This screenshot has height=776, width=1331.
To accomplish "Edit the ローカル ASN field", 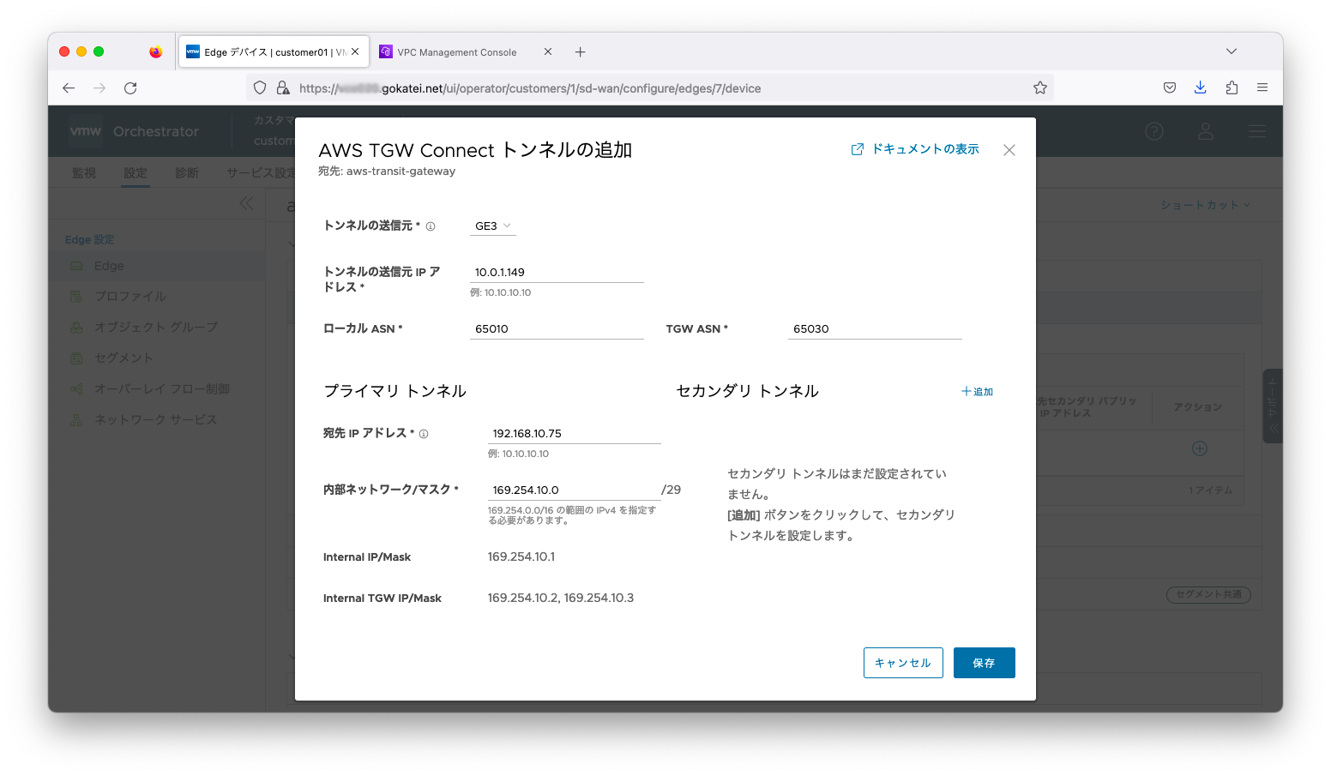I will pos(557,329).
